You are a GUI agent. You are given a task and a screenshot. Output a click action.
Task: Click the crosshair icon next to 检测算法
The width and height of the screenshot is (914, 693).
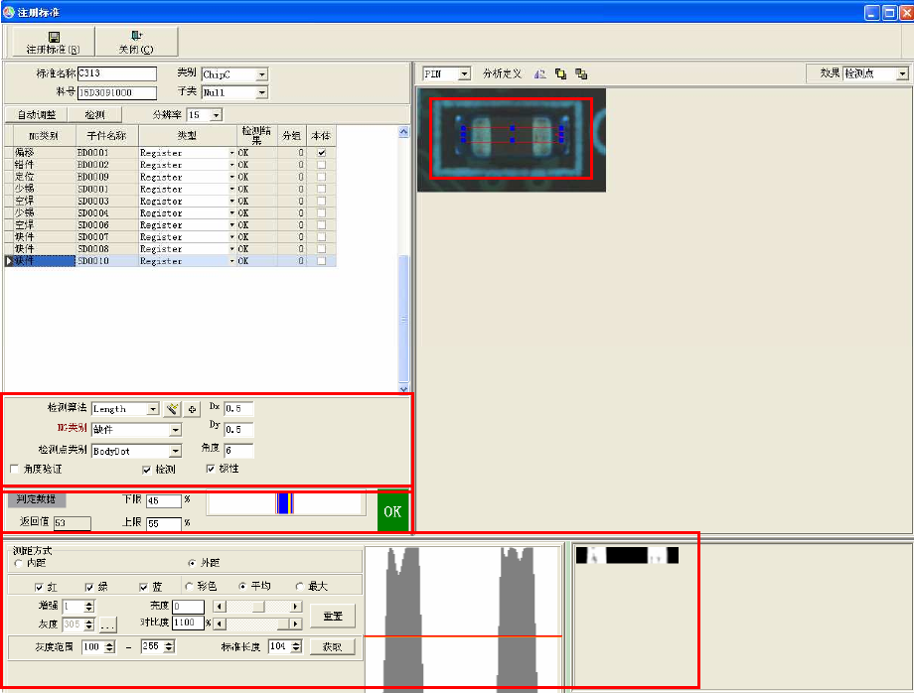point(192,409)
